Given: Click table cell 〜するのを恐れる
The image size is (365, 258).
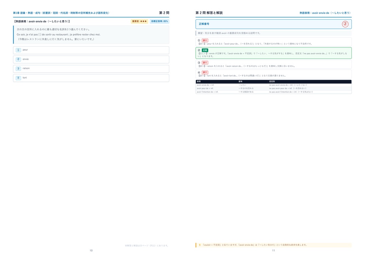Looking at the screenshot, I should click(x=246, y=88).
